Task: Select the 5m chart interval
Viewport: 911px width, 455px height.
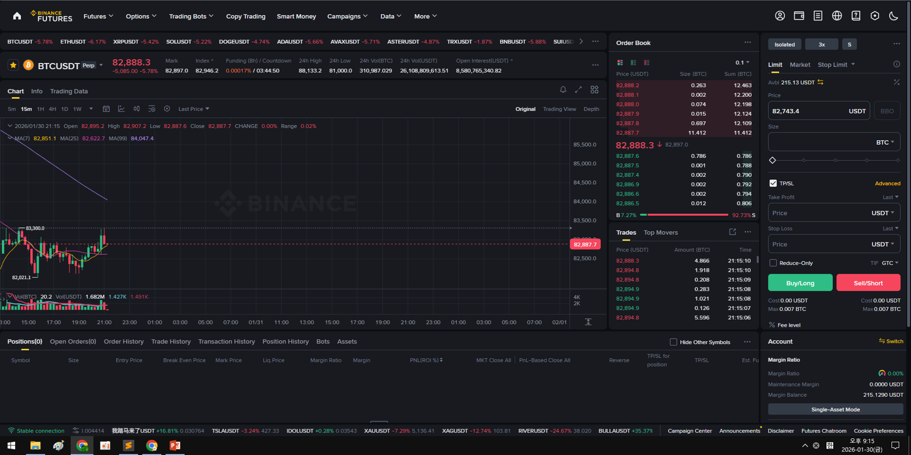Action: [x=12, y=109]
